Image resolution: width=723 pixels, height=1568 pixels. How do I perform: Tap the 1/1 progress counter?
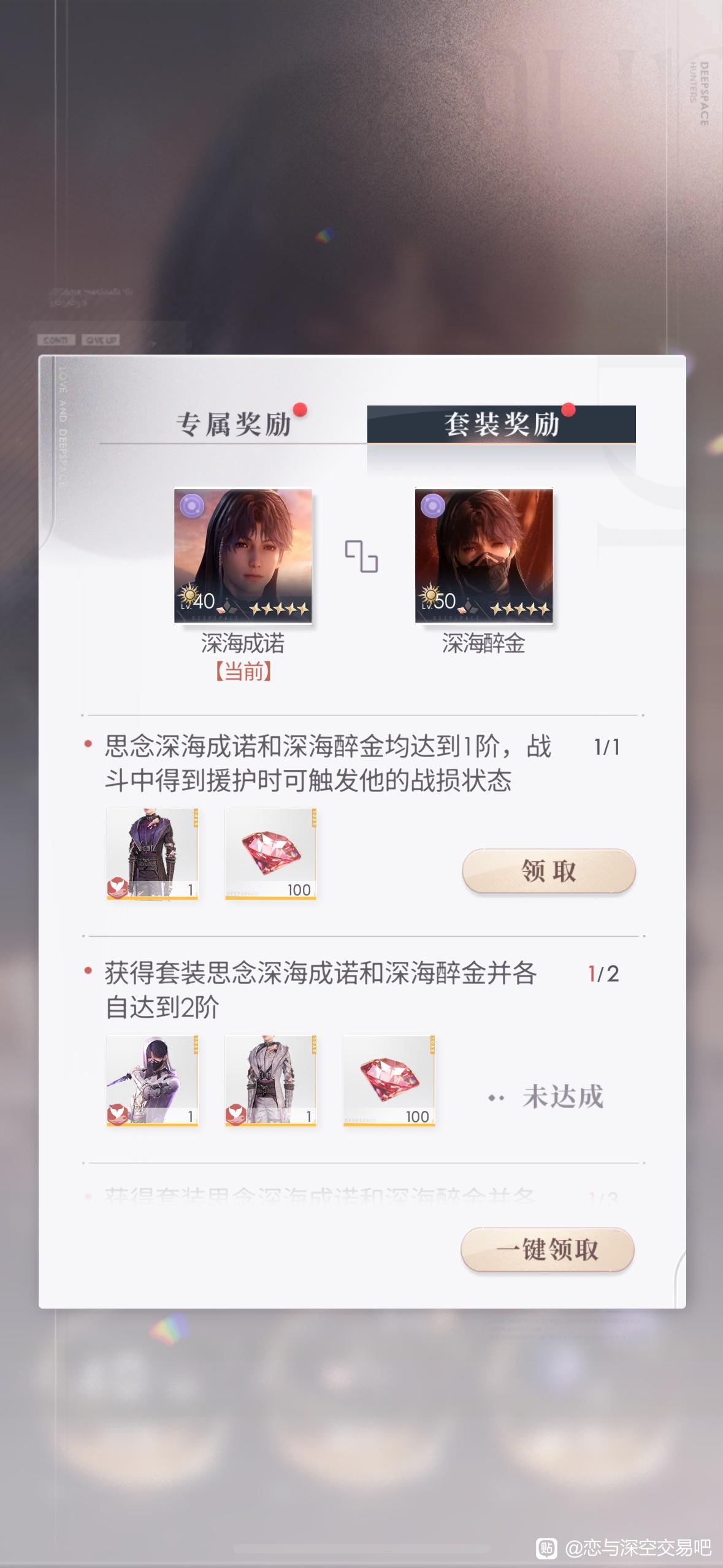coord(606,747)
